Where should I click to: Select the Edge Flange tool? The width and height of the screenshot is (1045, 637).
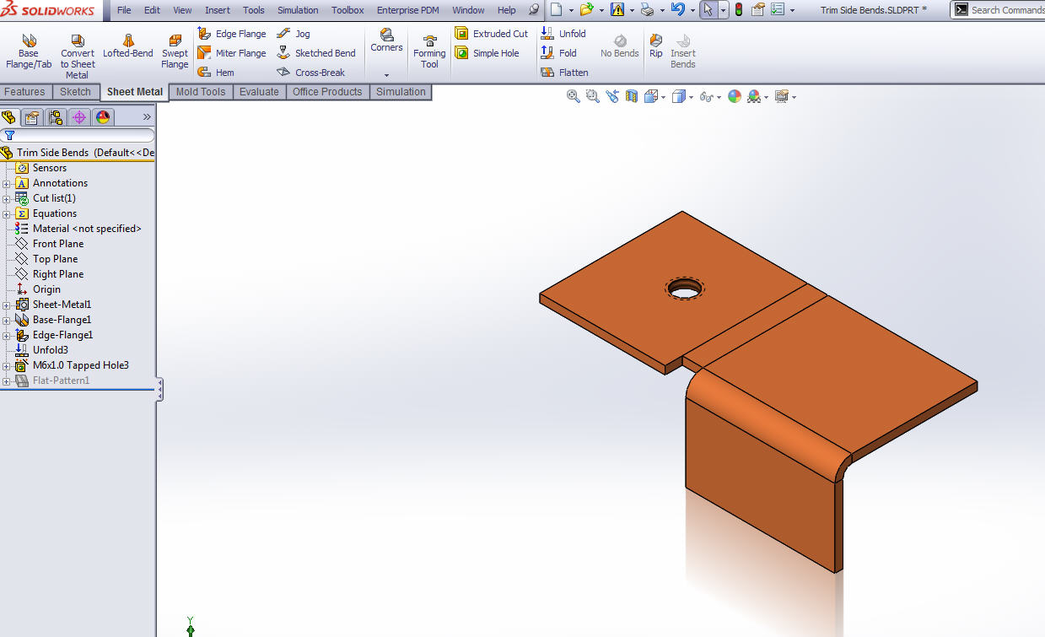tap(232, 34)
